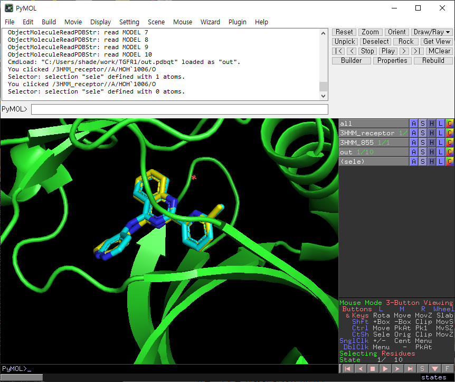Viewport: 455px width, 382px height.
Task: Jump to last state in bottom controls
Action: [410, 369]
